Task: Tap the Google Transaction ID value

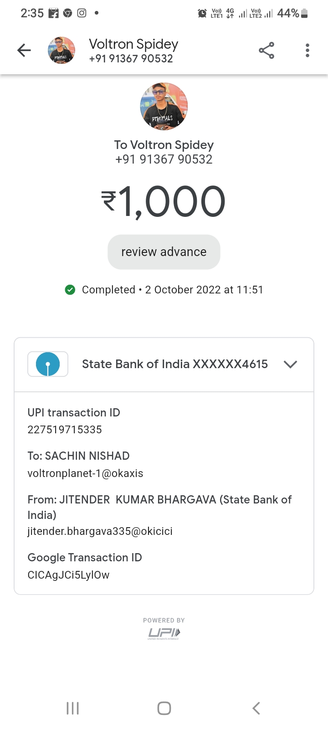Action: pyautogui.click(x=68, y=575)
